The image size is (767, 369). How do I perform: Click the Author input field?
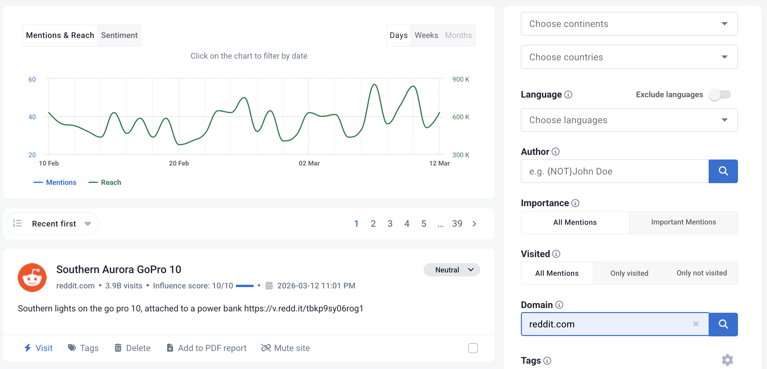pos(614,171)
